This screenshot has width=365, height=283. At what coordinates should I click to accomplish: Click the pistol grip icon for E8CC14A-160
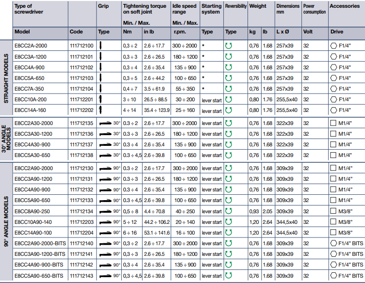click(x=100, y=110)
